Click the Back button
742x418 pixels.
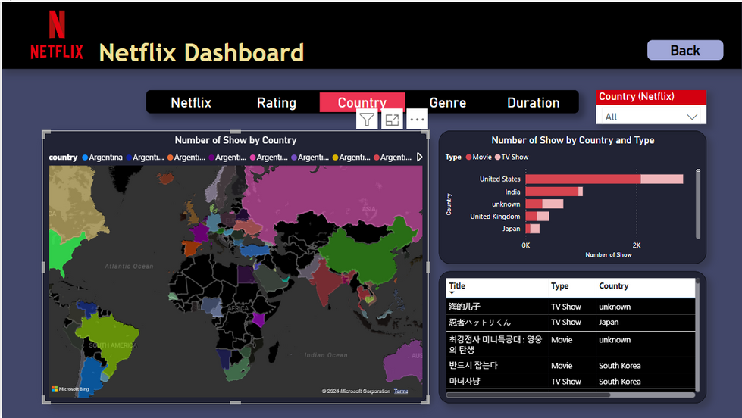point(684,50)
